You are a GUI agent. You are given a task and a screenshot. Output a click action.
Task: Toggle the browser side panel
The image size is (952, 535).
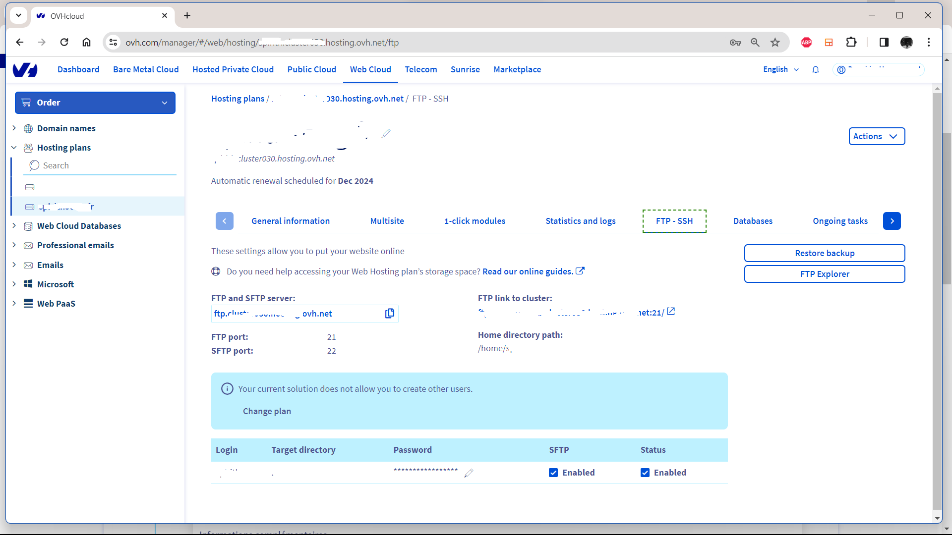click(x=884, y=43)
